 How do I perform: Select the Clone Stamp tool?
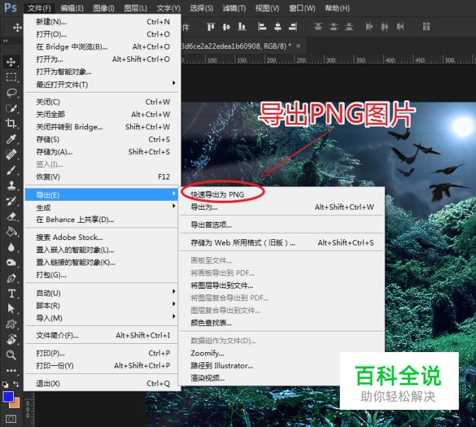point(11,186)
